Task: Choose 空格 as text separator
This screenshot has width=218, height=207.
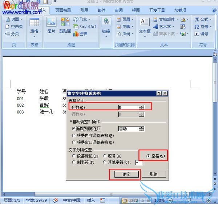Action: pyautogui.click(x=156, y=156)
